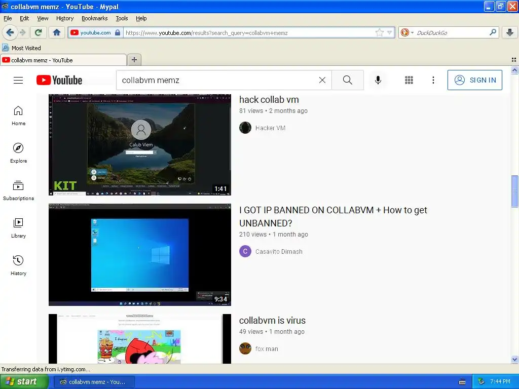Show all tabs via the grid icon
This screenshot has height=389, width=519.
coord(514,60)
